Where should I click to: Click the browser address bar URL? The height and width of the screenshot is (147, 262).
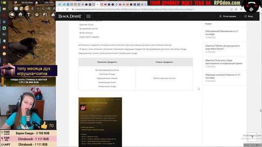coord(135,9)
